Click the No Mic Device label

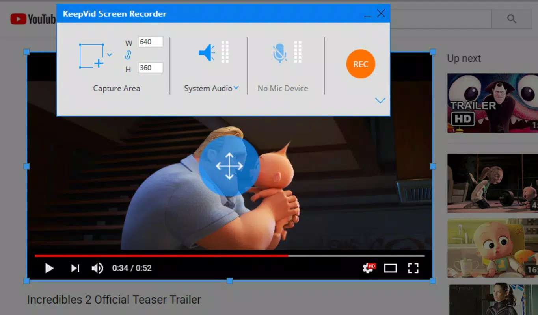[x=283, y=88]
